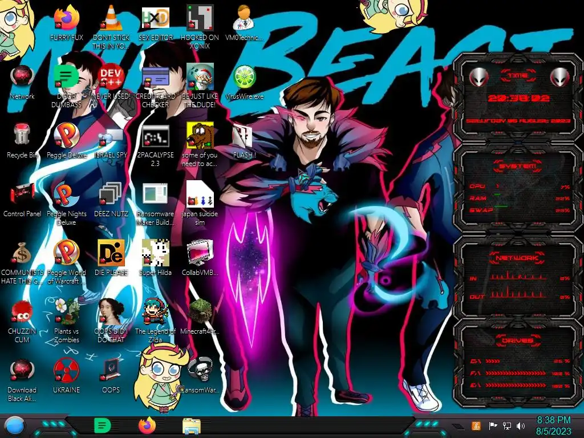The width and height of the screenshot is (584, 438).
Task: Open the FLASH ! desktop icon
Action: [243, 136]
